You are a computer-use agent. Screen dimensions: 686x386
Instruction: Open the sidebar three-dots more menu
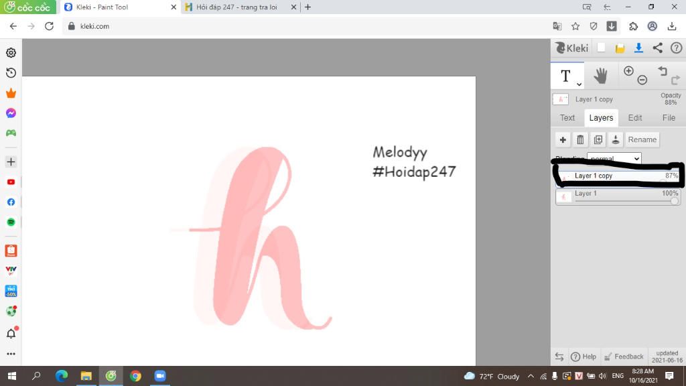11,354
